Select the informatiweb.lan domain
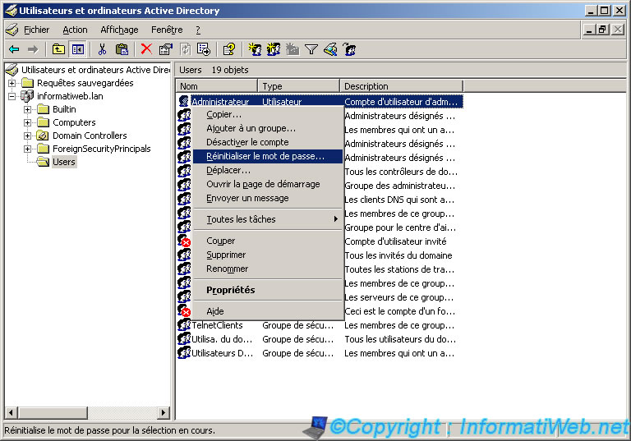Image resolution: width=631 pixels, height=441 pixels. (70, 96)
